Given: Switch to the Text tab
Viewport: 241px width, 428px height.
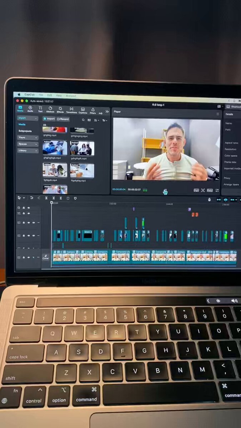Looking at the screenshot, I should click(x=40, y=109).
